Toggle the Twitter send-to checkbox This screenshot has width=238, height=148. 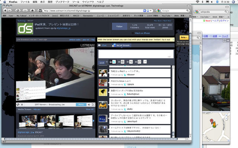(x=111, y=62)
